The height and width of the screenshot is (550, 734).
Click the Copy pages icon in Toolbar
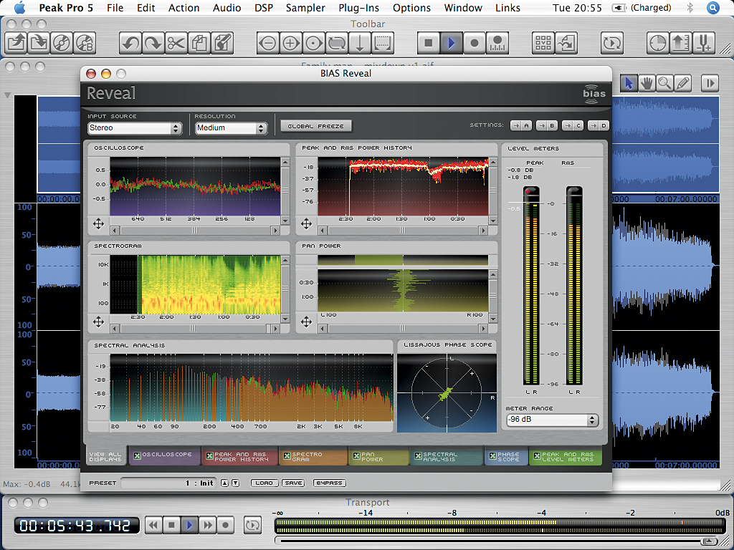(x=199, y=44)
